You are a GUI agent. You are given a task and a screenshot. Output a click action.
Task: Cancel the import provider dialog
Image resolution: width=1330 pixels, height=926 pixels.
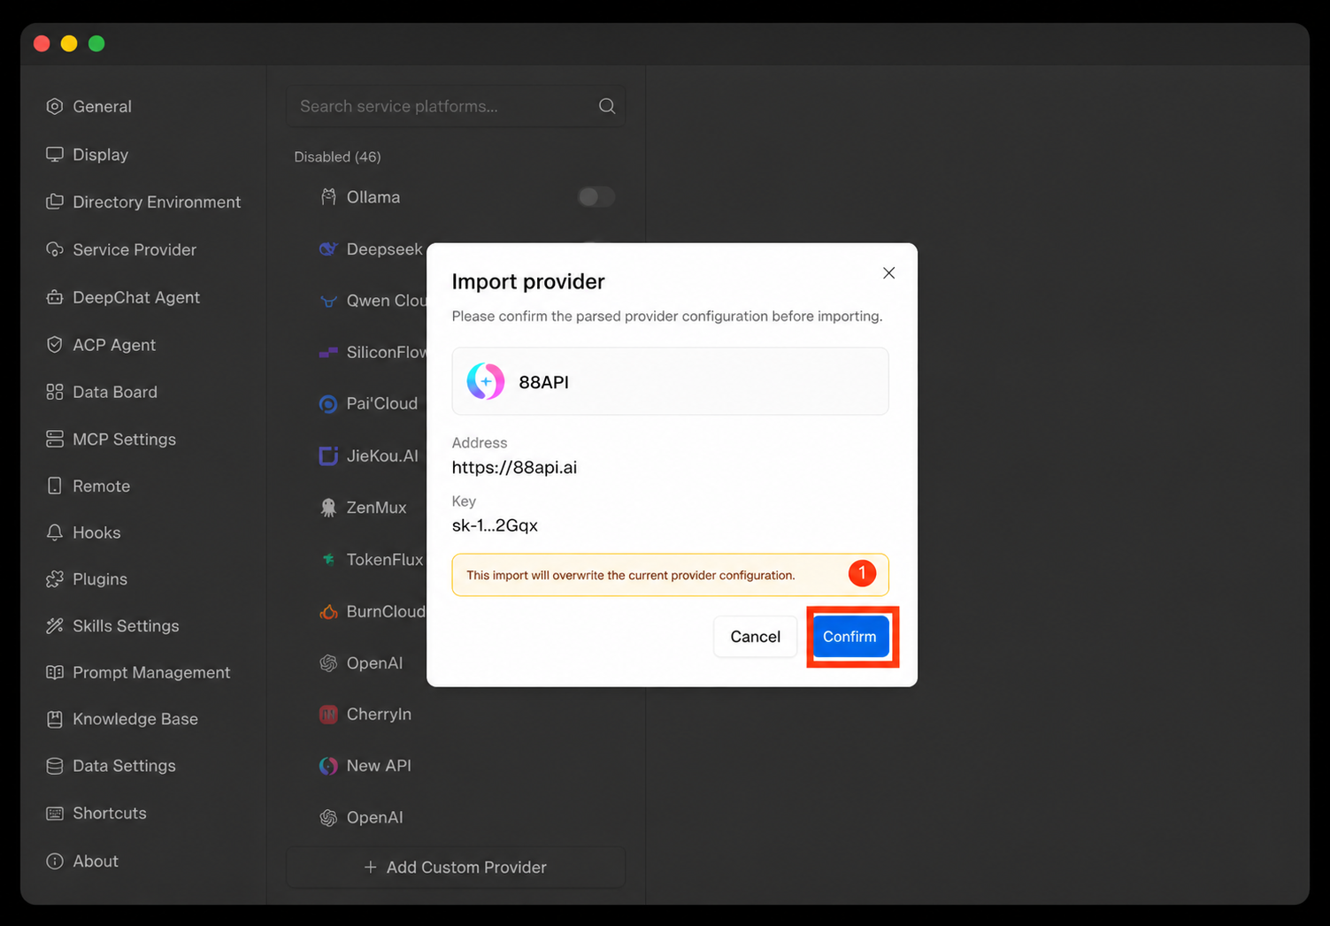tap(755, 637)
